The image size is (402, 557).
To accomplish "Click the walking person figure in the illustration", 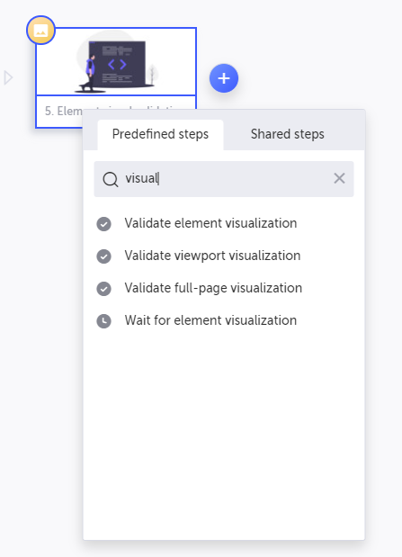I will tap(89, 73).
